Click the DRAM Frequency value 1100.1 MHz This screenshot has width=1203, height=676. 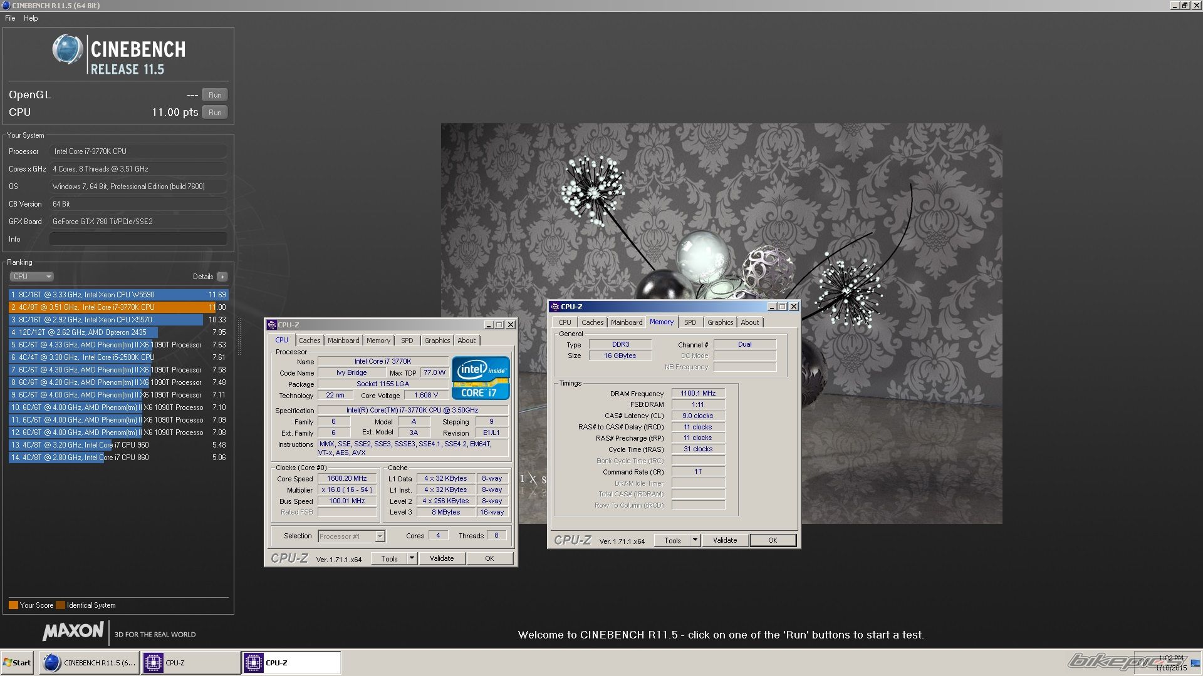coord(698,394)
